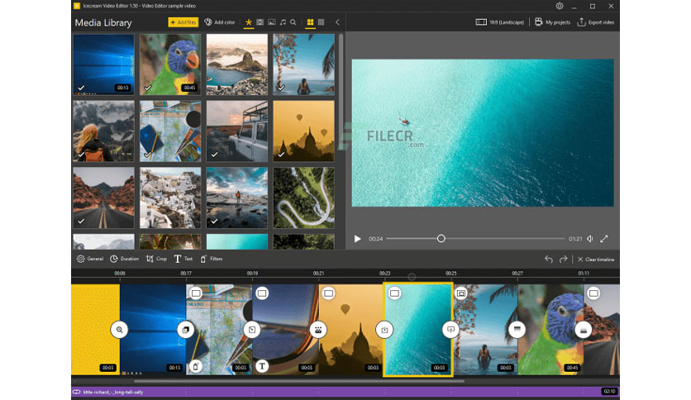
Task: Click the Add files button
Action: click(x=183, y=22)
